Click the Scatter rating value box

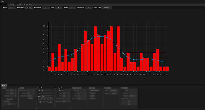106,8
